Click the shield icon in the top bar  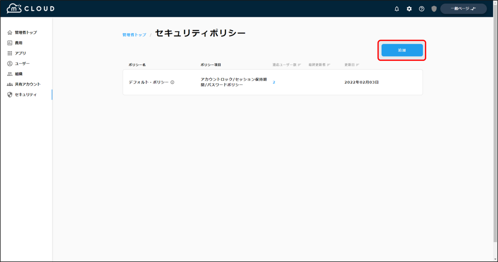pos(434,8)
